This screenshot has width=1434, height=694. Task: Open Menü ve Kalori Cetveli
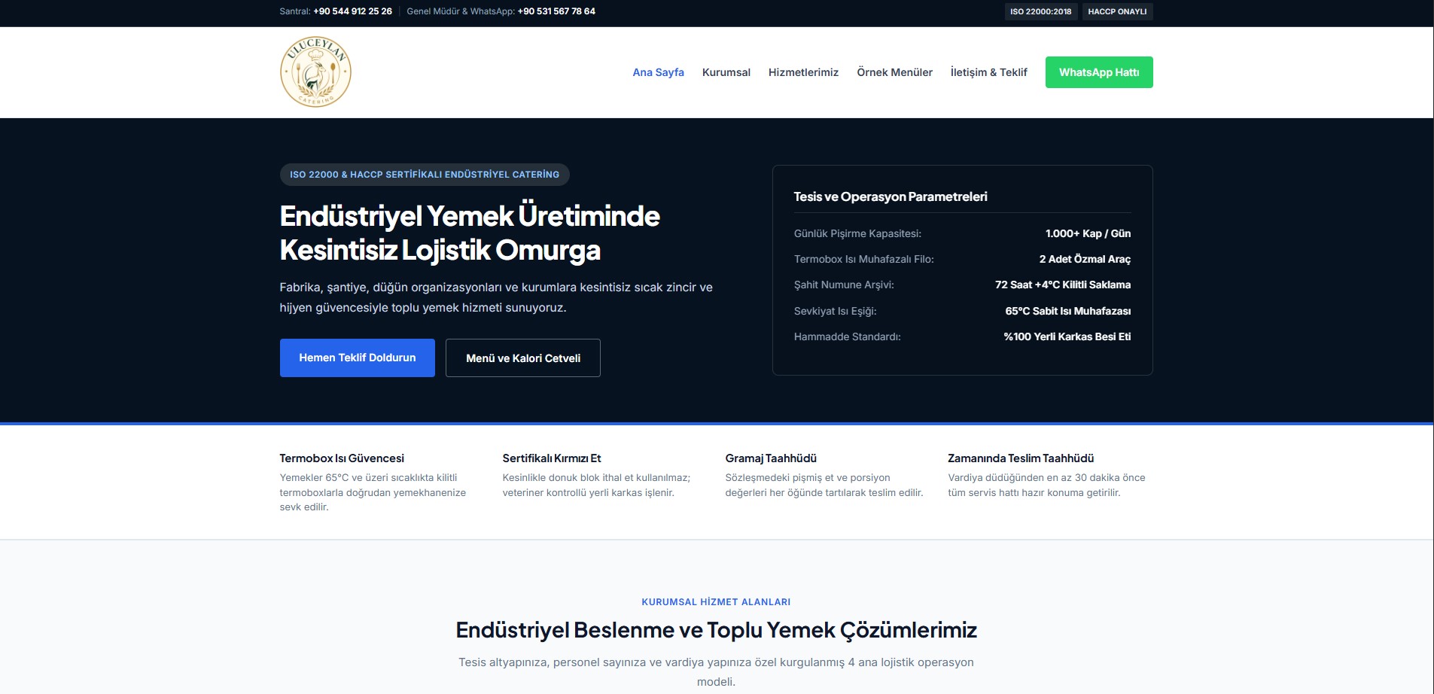523,358
